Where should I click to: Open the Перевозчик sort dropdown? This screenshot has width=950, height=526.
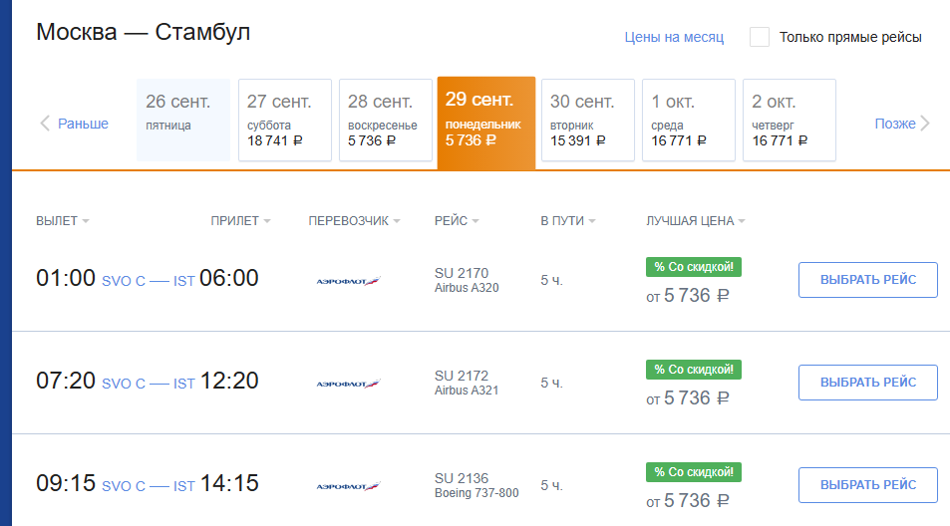coord(354,221)
